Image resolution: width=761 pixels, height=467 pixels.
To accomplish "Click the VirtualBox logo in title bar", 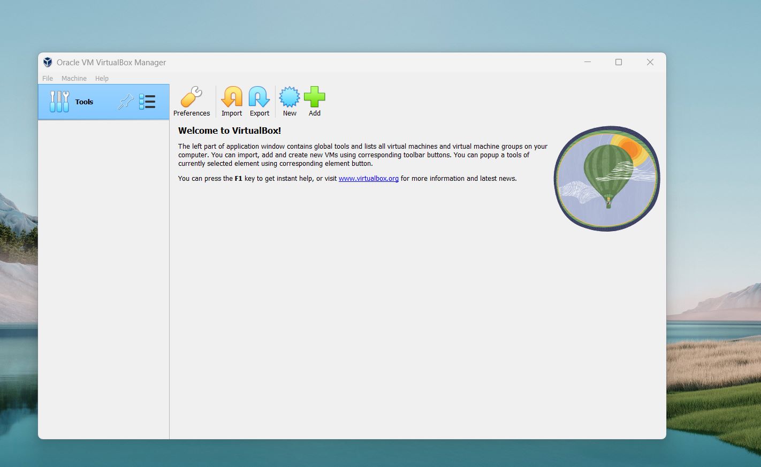I will point(48,62).
